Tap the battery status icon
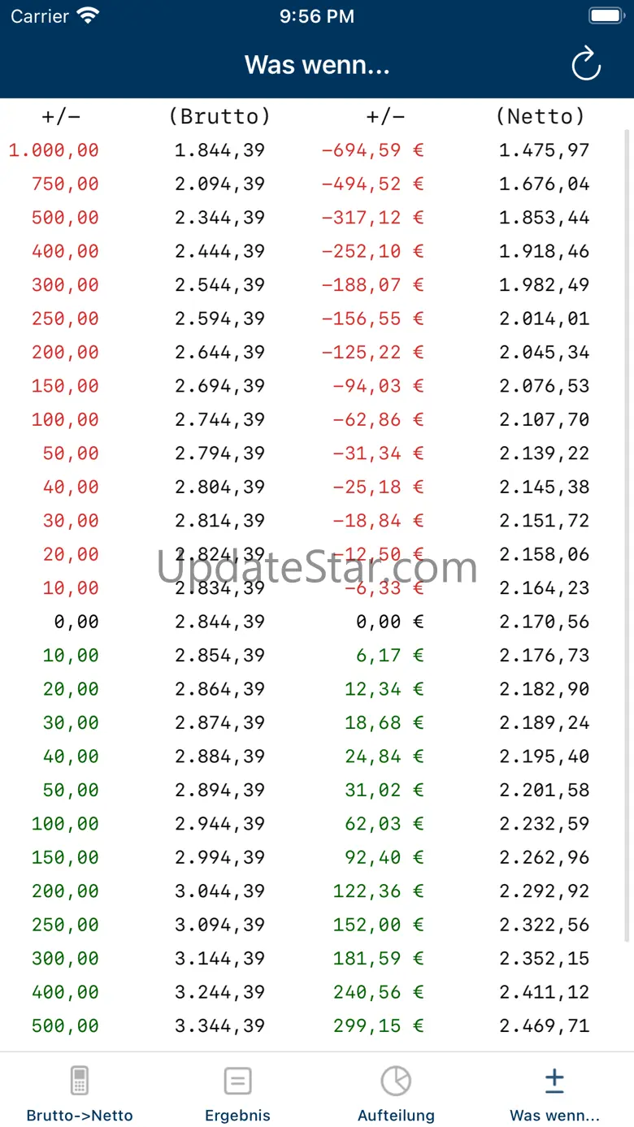634x1127 pixels. 606,15
